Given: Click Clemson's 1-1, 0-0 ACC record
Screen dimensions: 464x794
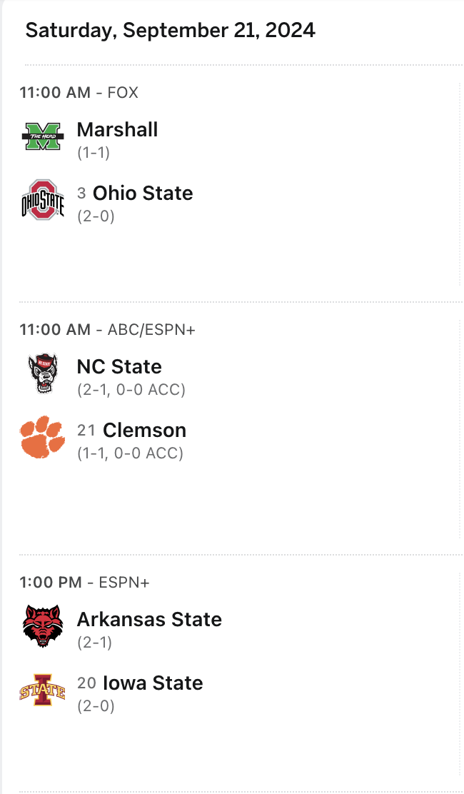Looking at the screenshot, I should click(130, 453).
